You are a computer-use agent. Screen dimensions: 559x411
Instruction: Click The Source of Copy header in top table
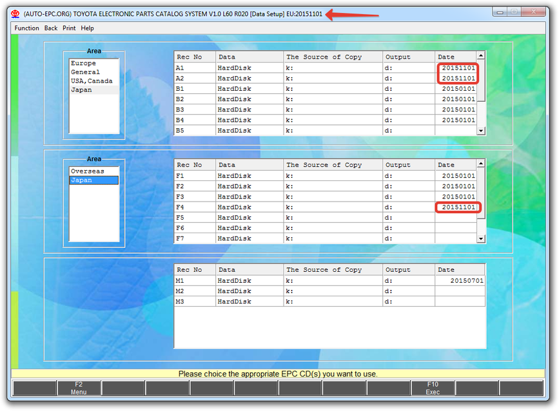coord(333,57)
